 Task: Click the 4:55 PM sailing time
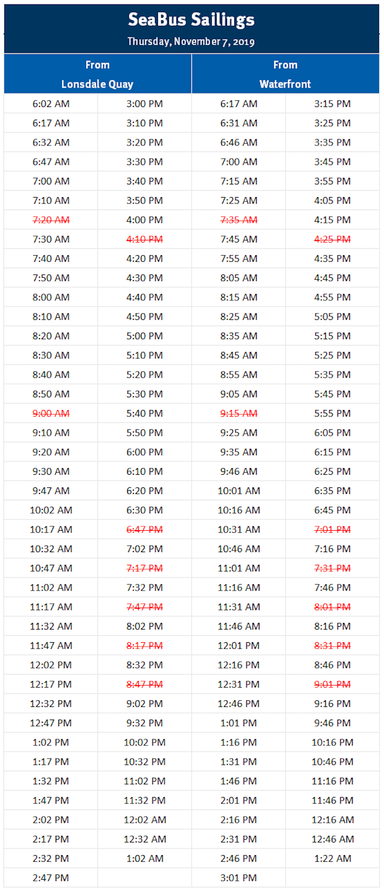332,297
